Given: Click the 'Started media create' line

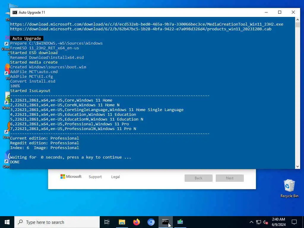Looking at the screenshot, I should pyautogui.click(x=34, y=62).
